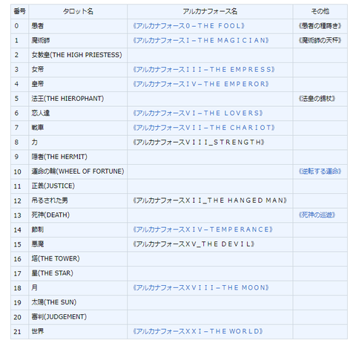Viewport: 356px width, 346px height.
Task: Click the 星(THE STAR) cell
Action: (x=78, y=273)
